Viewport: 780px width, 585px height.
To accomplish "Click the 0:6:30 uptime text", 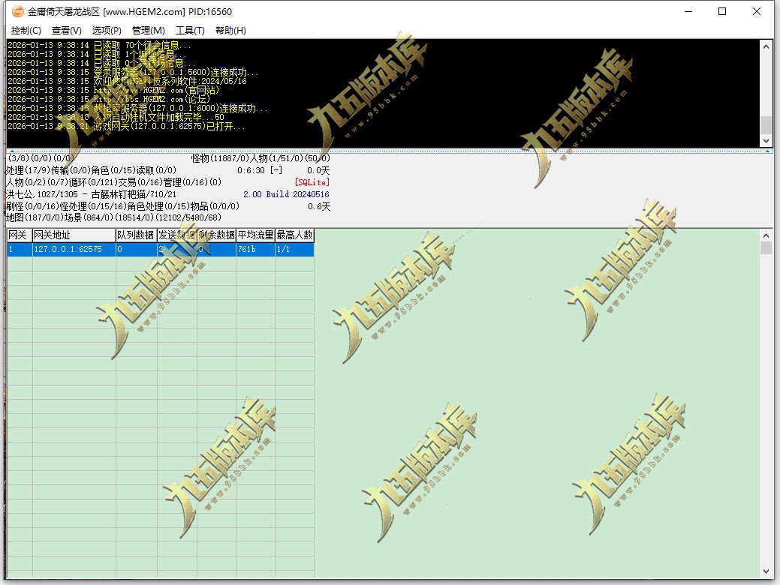I will tap(251, 170).
